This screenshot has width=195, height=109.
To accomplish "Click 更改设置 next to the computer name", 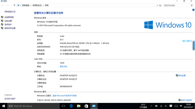I will pos(182,75).
